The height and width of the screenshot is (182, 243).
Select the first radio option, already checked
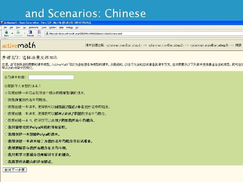[x=6, y=93]
